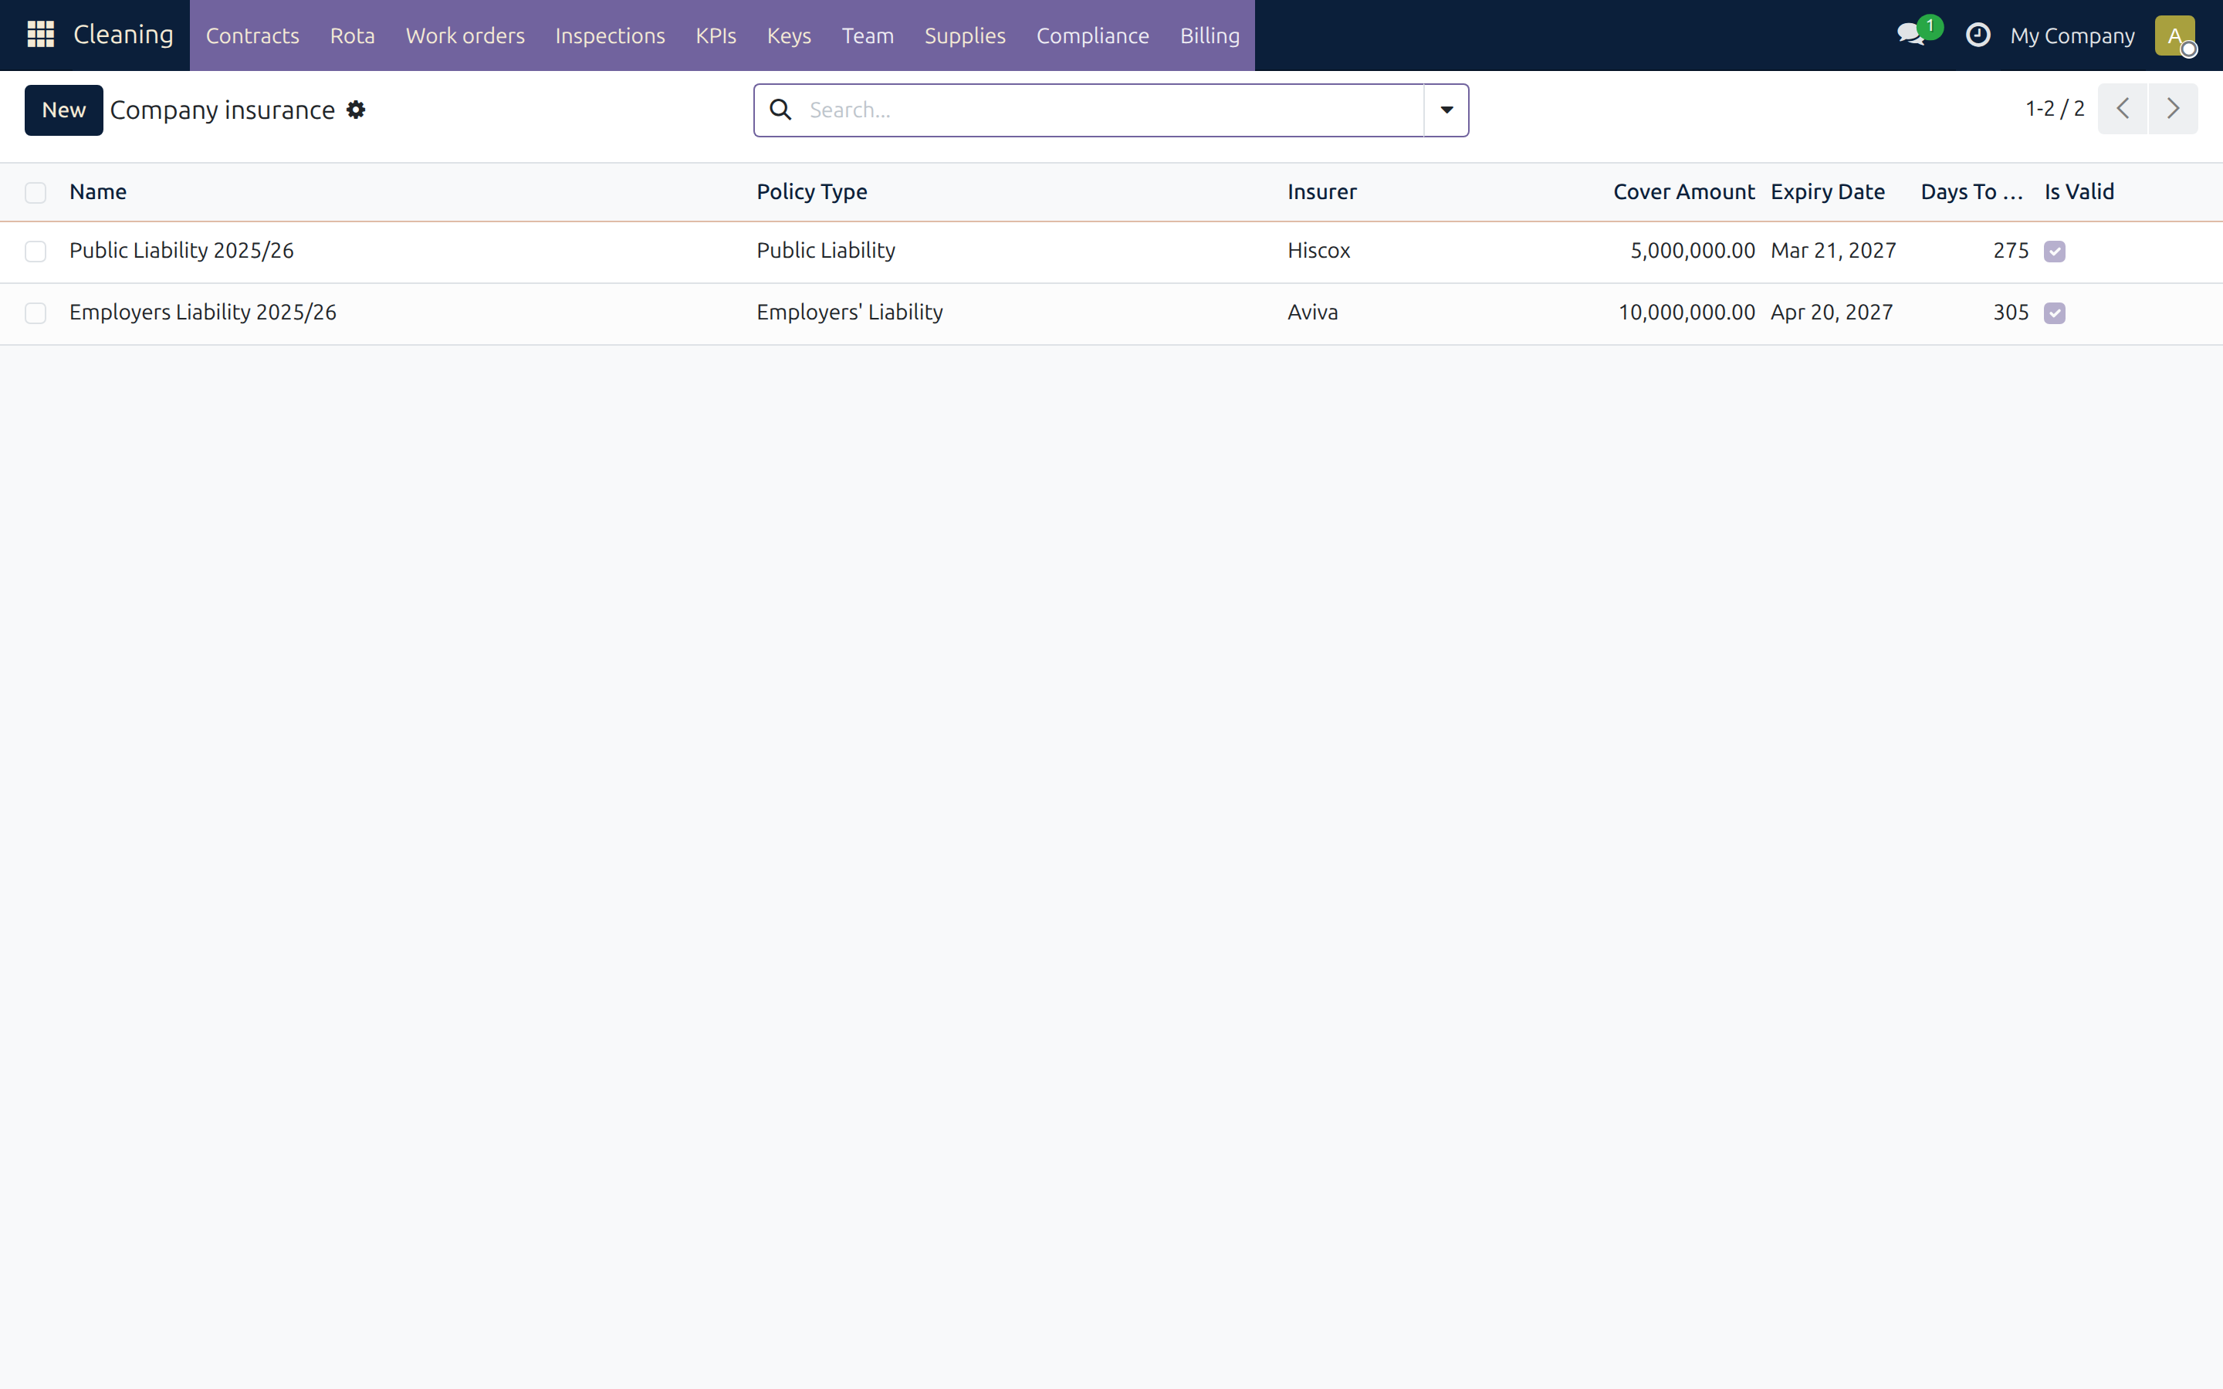Screen dimensions: 2223x1389
Task: Open the Compliance menu
Action: [1092, 35]
